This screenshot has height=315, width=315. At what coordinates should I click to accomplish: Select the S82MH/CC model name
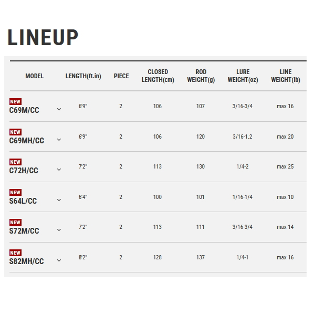(27, 261)
